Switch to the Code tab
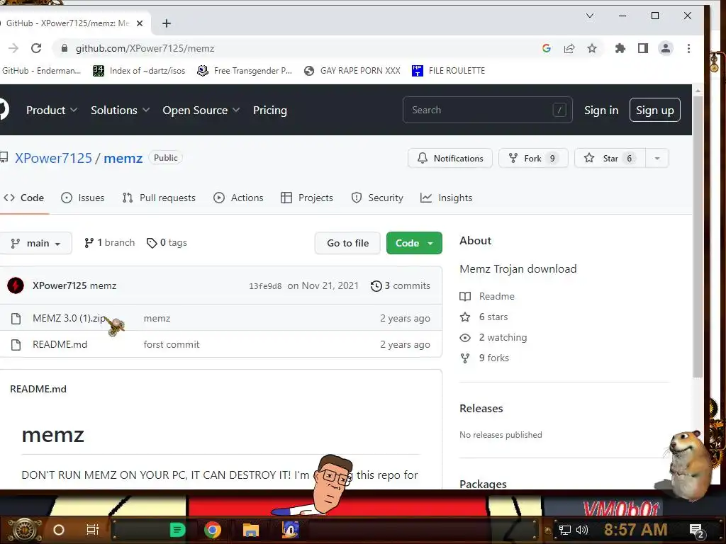The height and width of the screenshot is (544, 726). point(23,198)
